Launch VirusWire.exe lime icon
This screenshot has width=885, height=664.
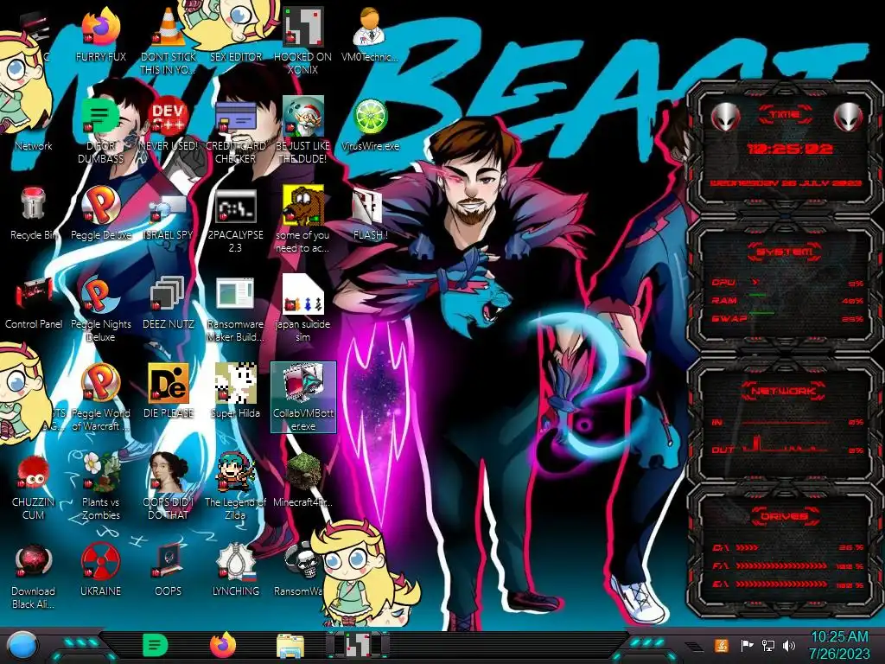coord(370,124)
